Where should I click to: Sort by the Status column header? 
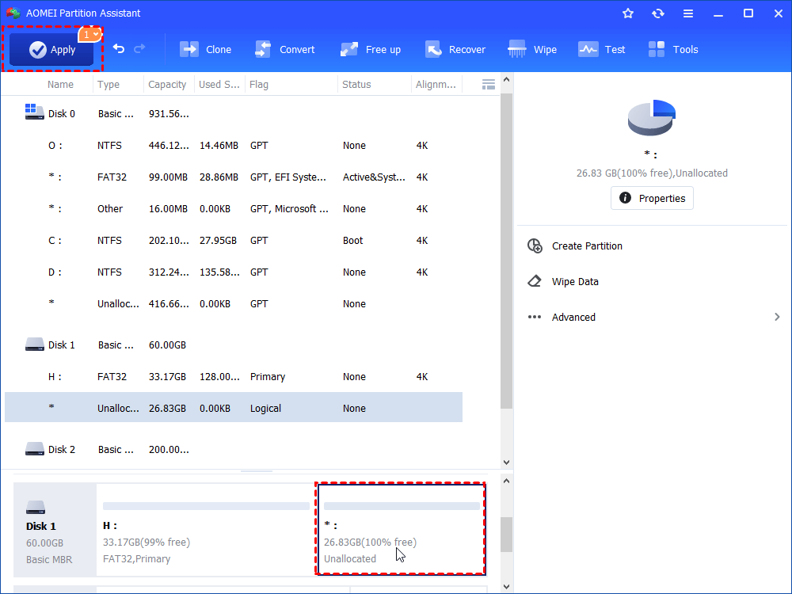(x=356, y=85)
